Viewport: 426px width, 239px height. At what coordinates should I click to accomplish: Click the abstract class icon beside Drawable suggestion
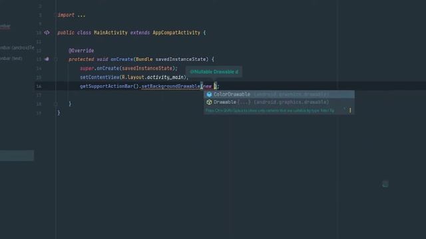click(x=209, y=102)
